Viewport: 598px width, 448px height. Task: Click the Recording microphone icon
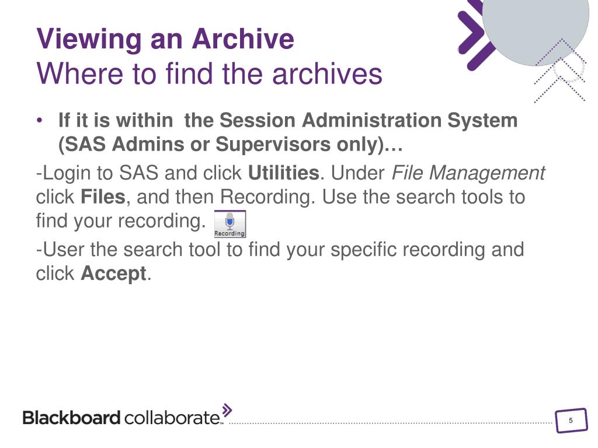pos(230,224)
